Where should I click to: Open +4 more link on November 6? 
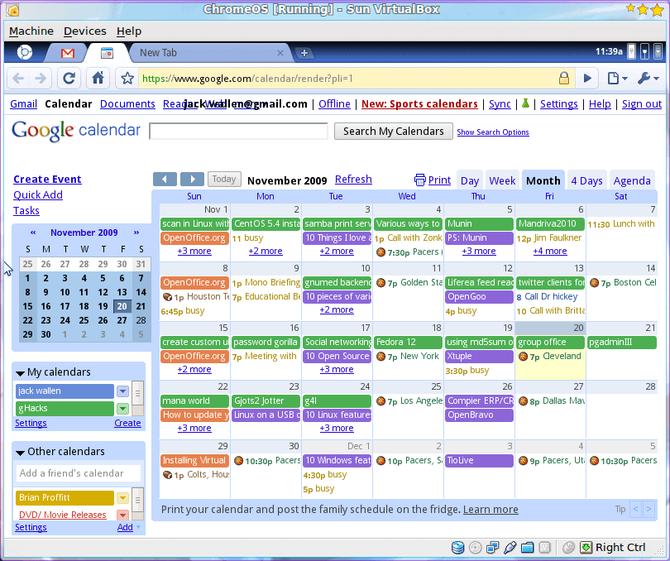pos(549,251)
